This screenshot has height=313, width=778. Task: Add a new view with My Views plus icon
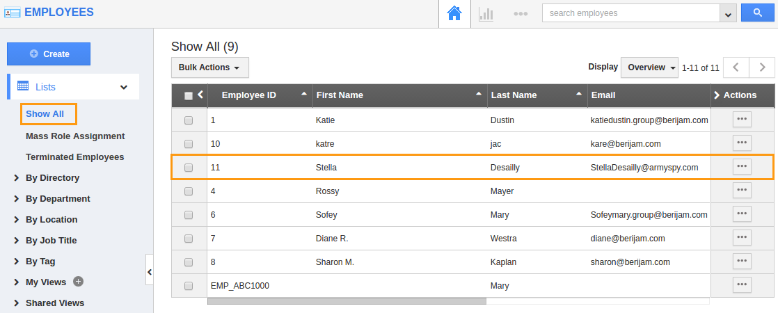79,281
